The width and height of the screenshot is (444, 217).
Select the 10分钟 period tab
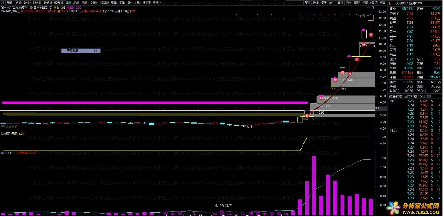pos(94,2)
